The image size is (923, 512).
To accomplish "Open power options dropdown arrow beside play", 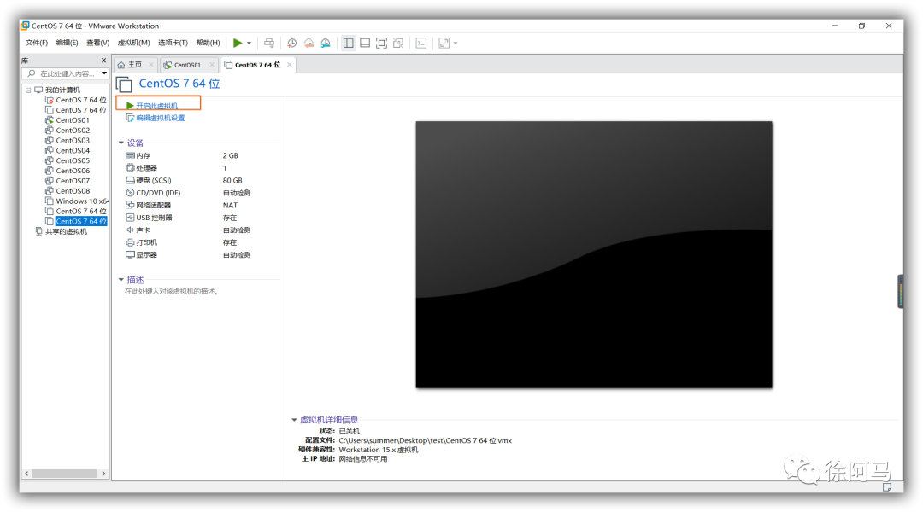I will [249, 43].
